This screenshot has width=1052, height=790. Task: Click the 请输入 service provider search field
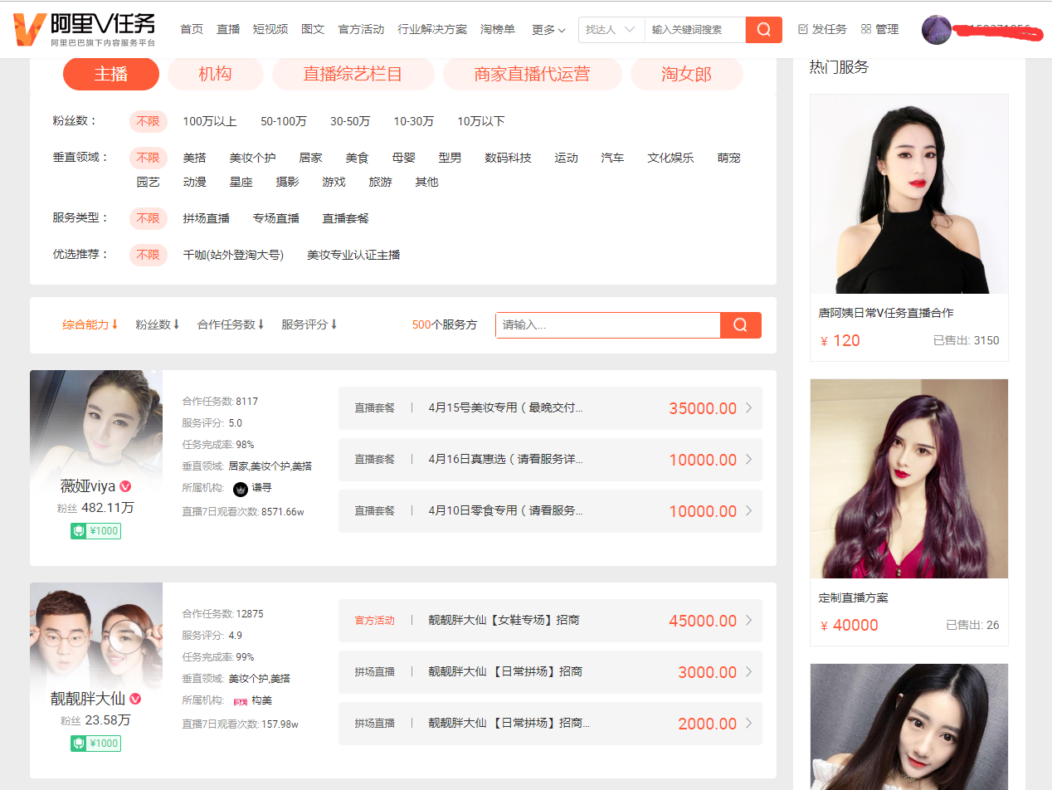(x=607, y=325)
